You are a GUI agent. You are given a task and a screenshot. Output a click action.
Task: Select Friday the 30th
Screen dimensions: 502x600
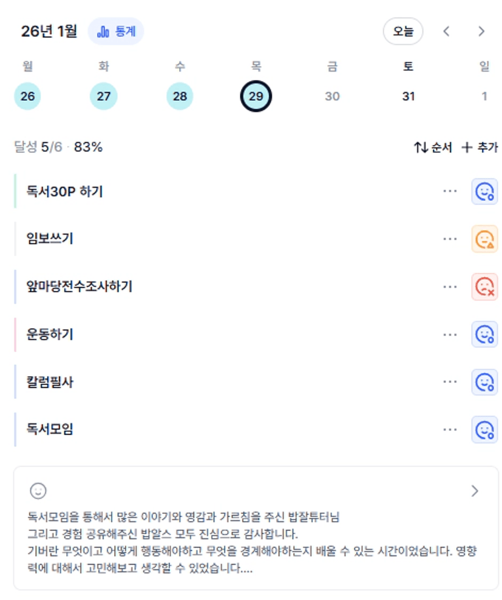332,96
